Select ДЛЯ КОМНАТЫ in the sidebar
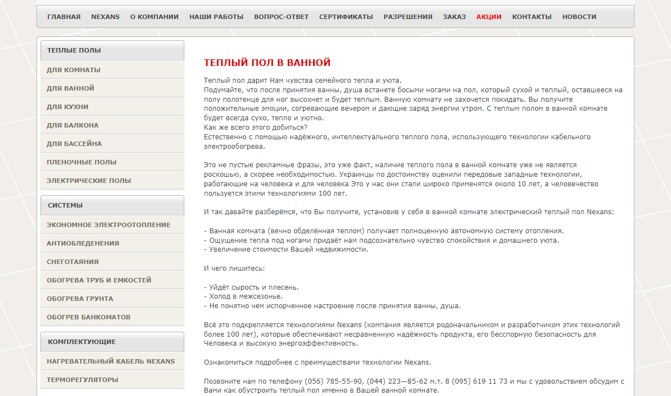The image size is (671, 396). coord(74,70)
